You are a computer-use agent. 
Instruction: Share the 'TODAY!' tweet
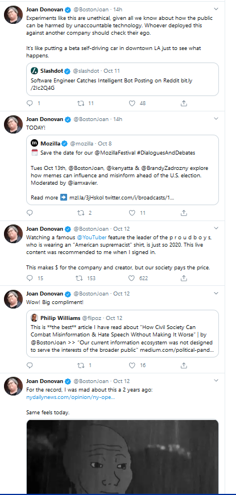(x=184, y=213)
